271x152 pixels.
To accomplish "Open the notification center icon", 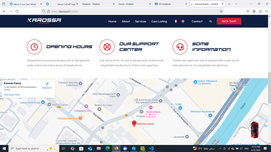I will (x=265, y=148).
